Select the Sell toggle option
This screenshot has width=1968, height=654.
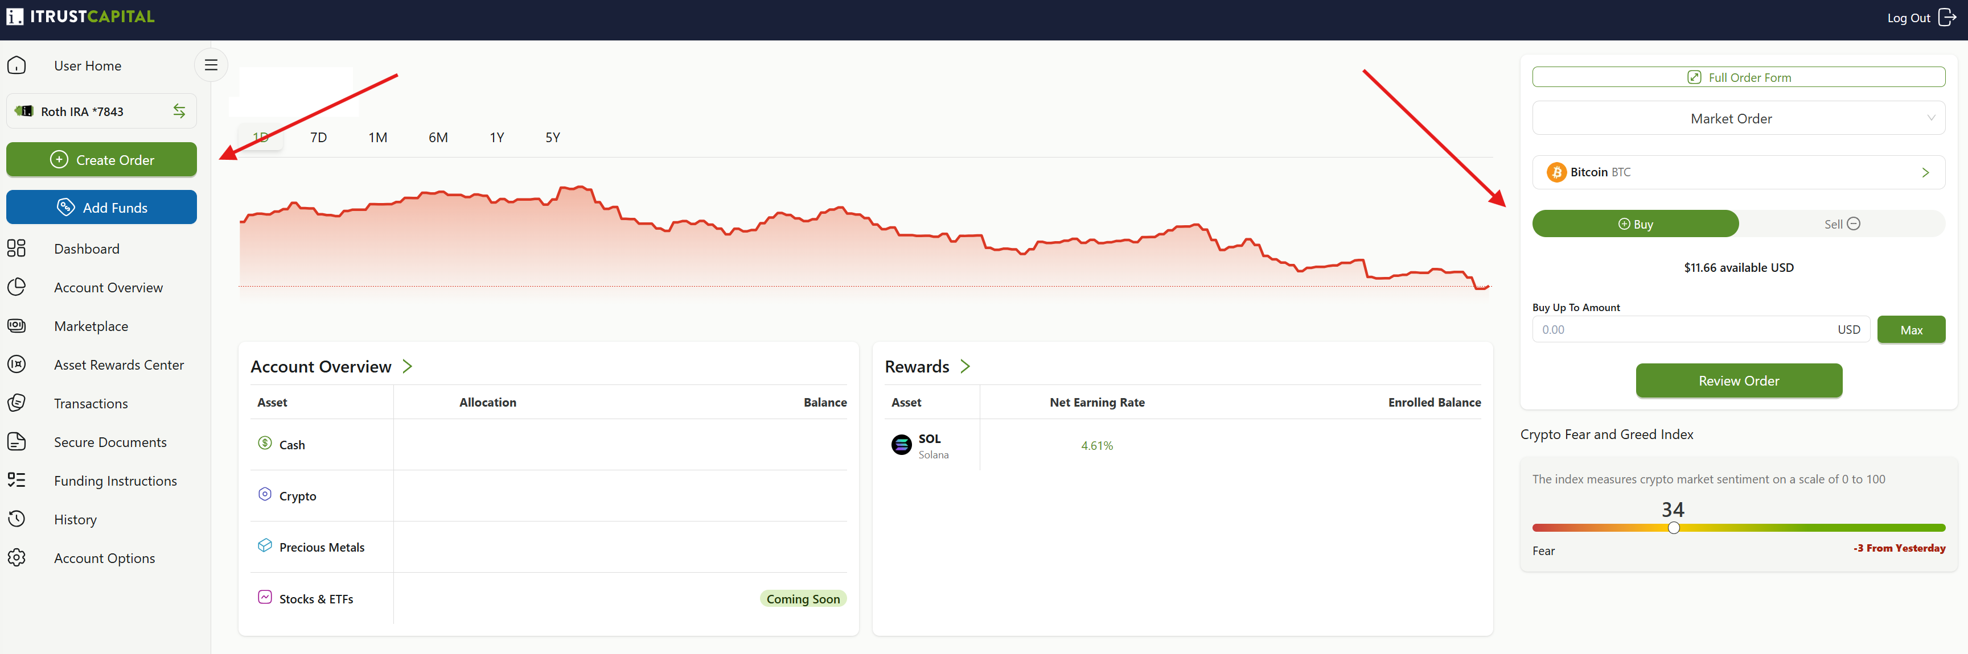coord(1842,223)
